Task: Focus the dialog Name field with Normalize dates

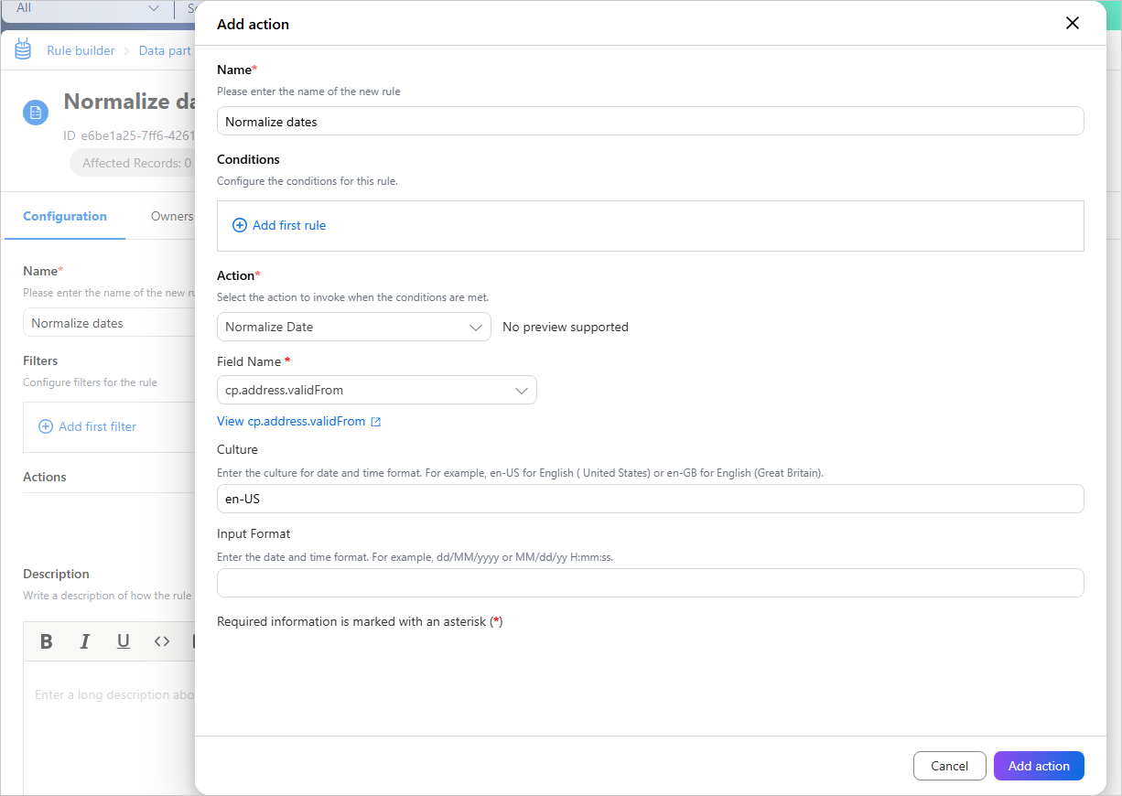Action: [650, 121]
